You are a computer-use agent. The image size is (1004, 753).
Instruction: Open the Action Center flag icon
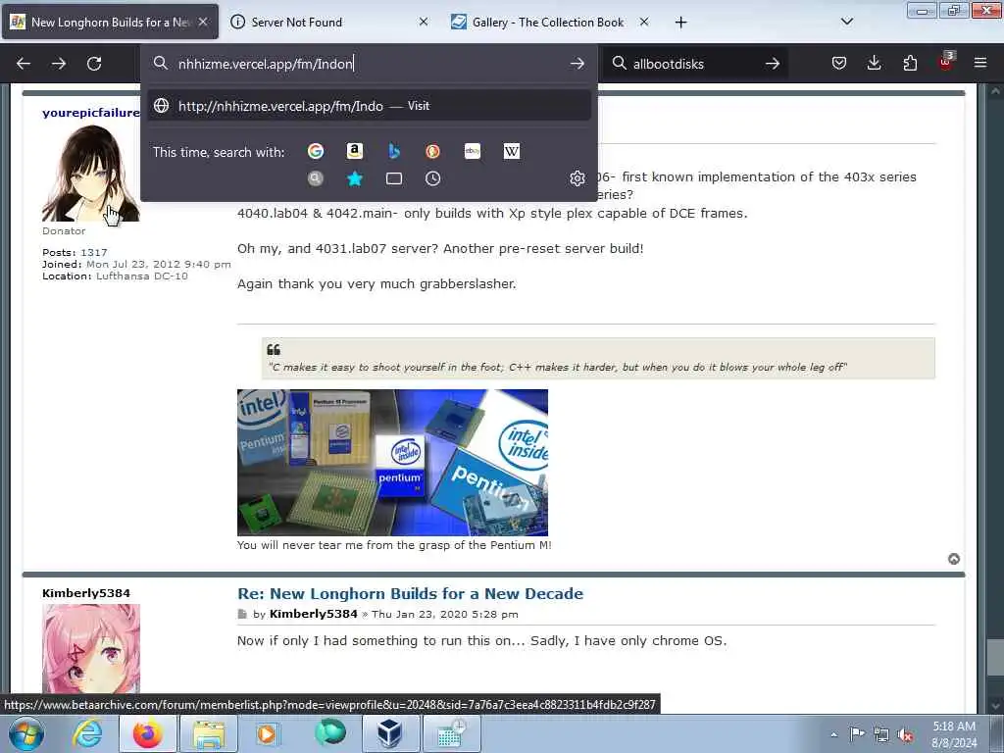(x=857, y=734)
